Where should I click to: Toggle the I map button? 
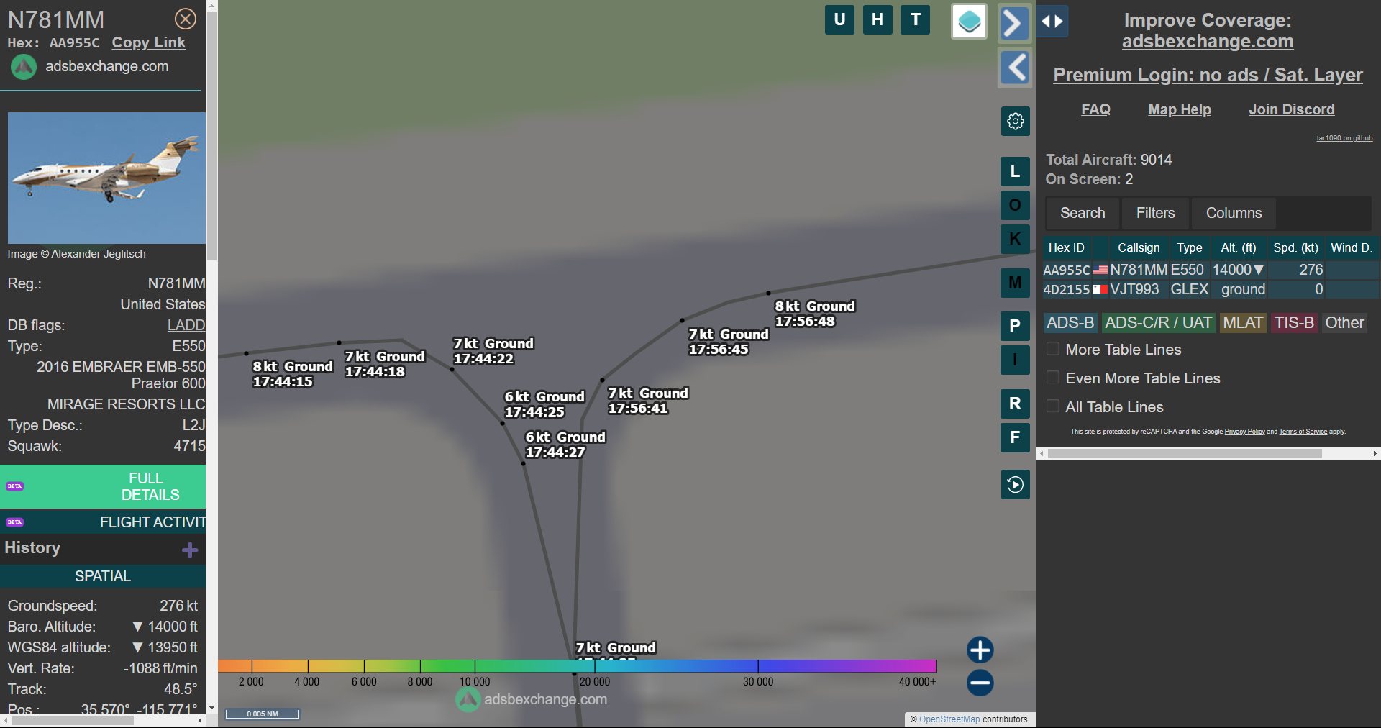(x=1015, y=360)
